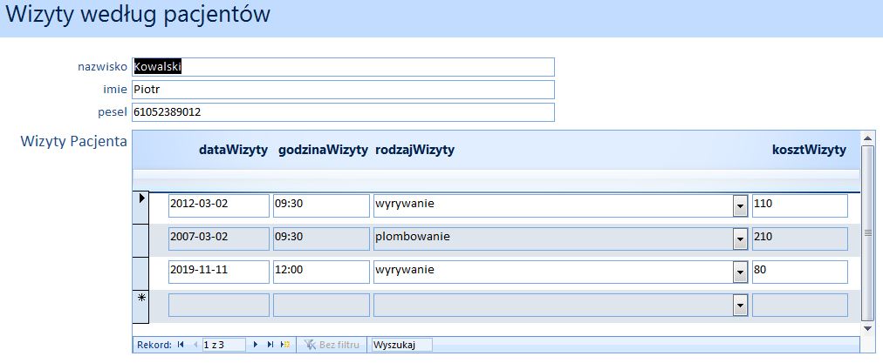
Task: Click the Bez filtru filter indicator
Action: point(332,345)
